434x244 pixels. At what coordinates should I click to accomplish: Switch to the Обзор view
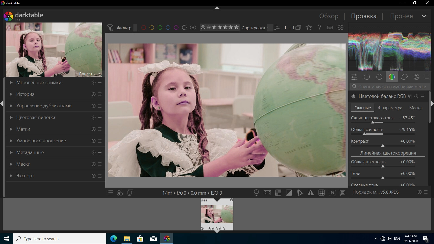click(x=329, y=16)
